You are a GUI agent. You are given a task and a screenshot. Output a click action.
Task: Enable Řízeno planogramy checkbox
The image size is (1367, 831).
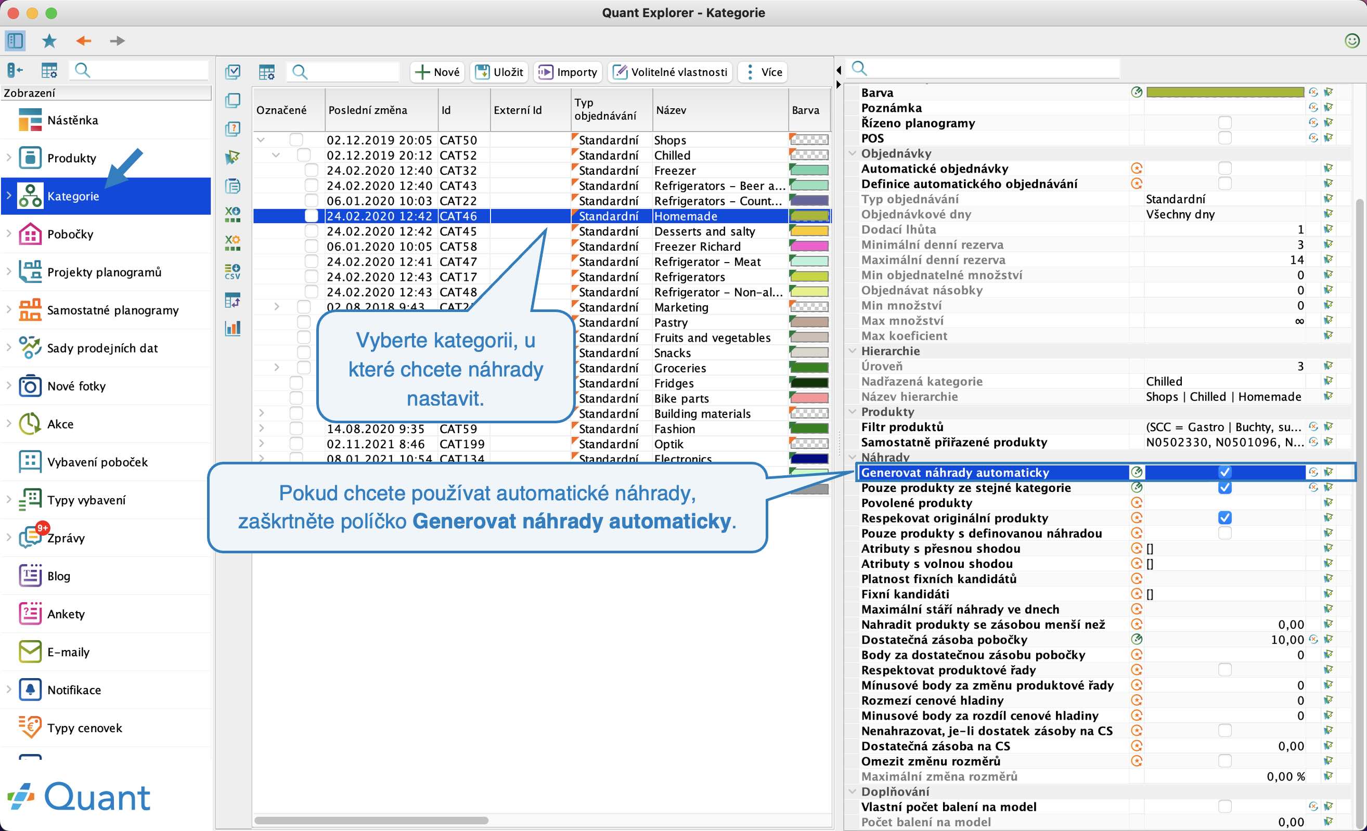[1224, 123]
